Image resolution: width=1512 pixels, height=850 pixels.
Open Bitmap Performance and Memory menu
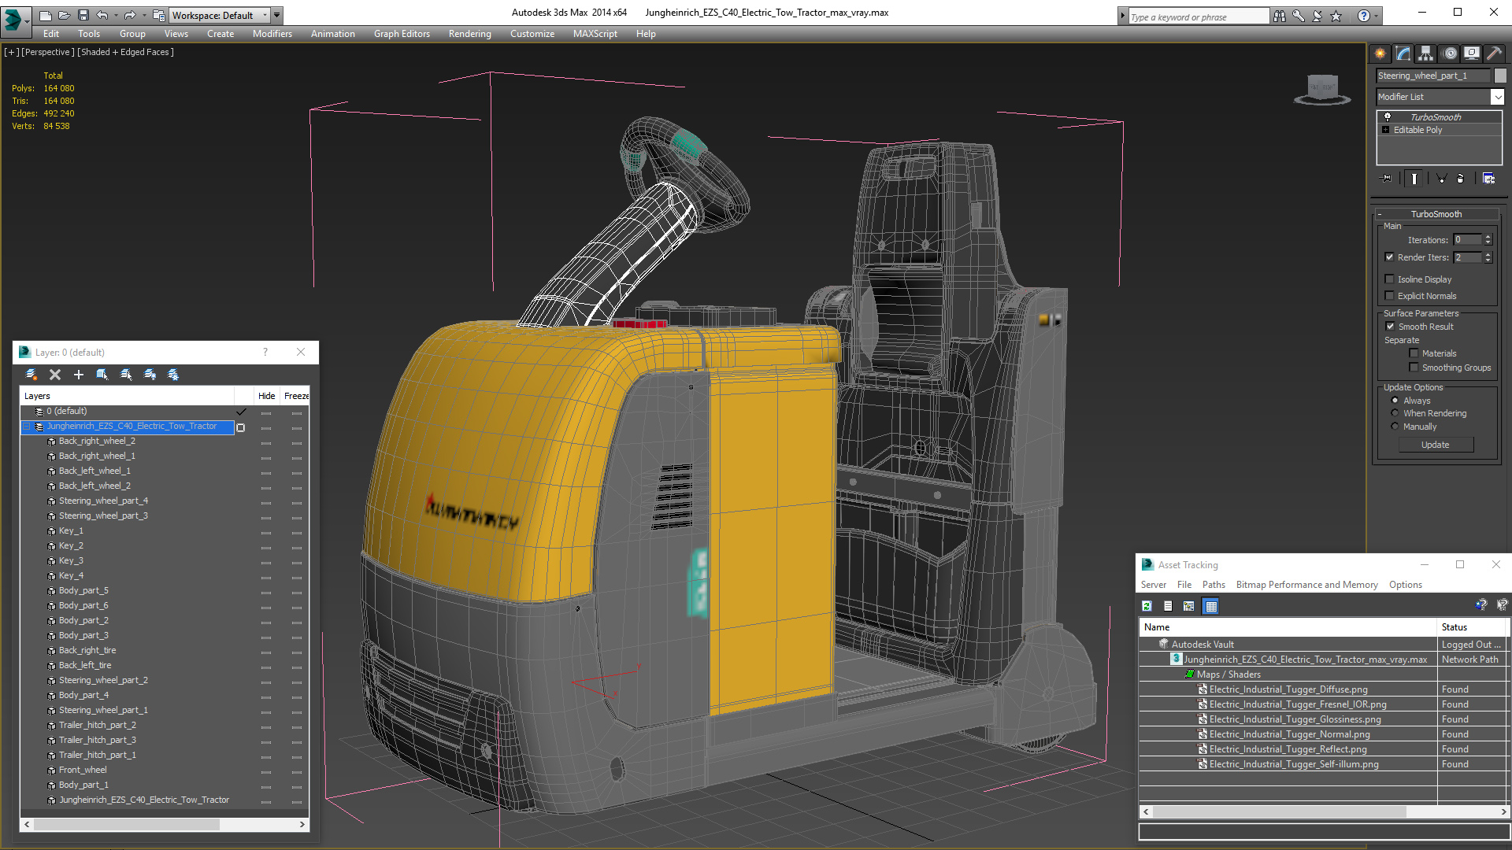(1306, 585)
